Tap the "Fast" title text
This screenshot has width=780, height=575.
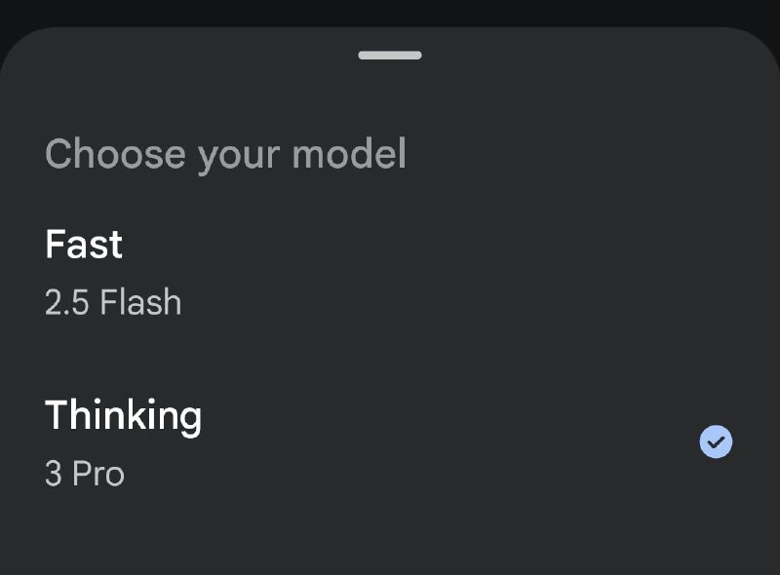coord(84,244)
